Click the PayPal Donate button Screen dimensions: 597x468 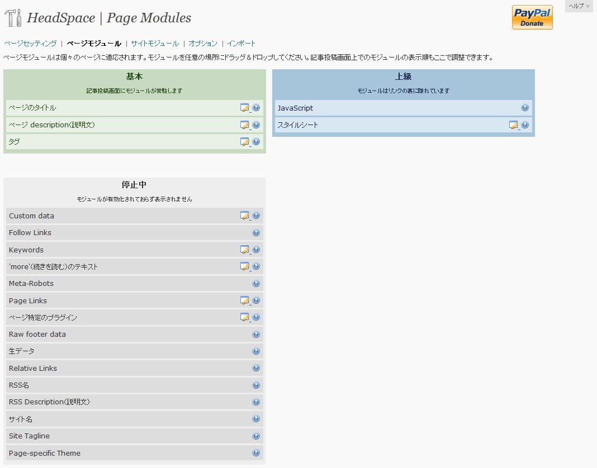(532, 17)
